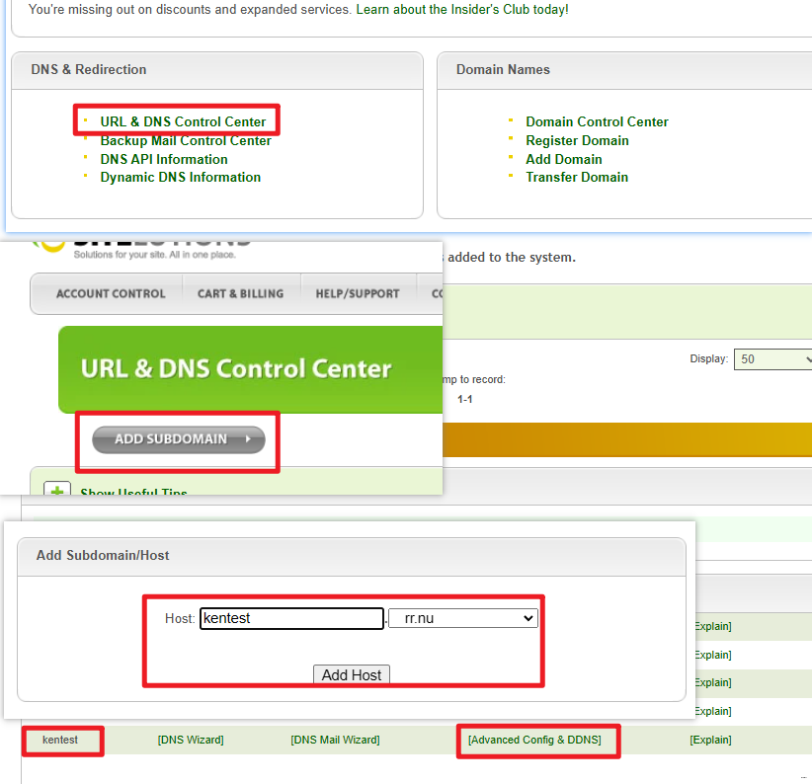Click the Host name input field

[x=291, y=618]
